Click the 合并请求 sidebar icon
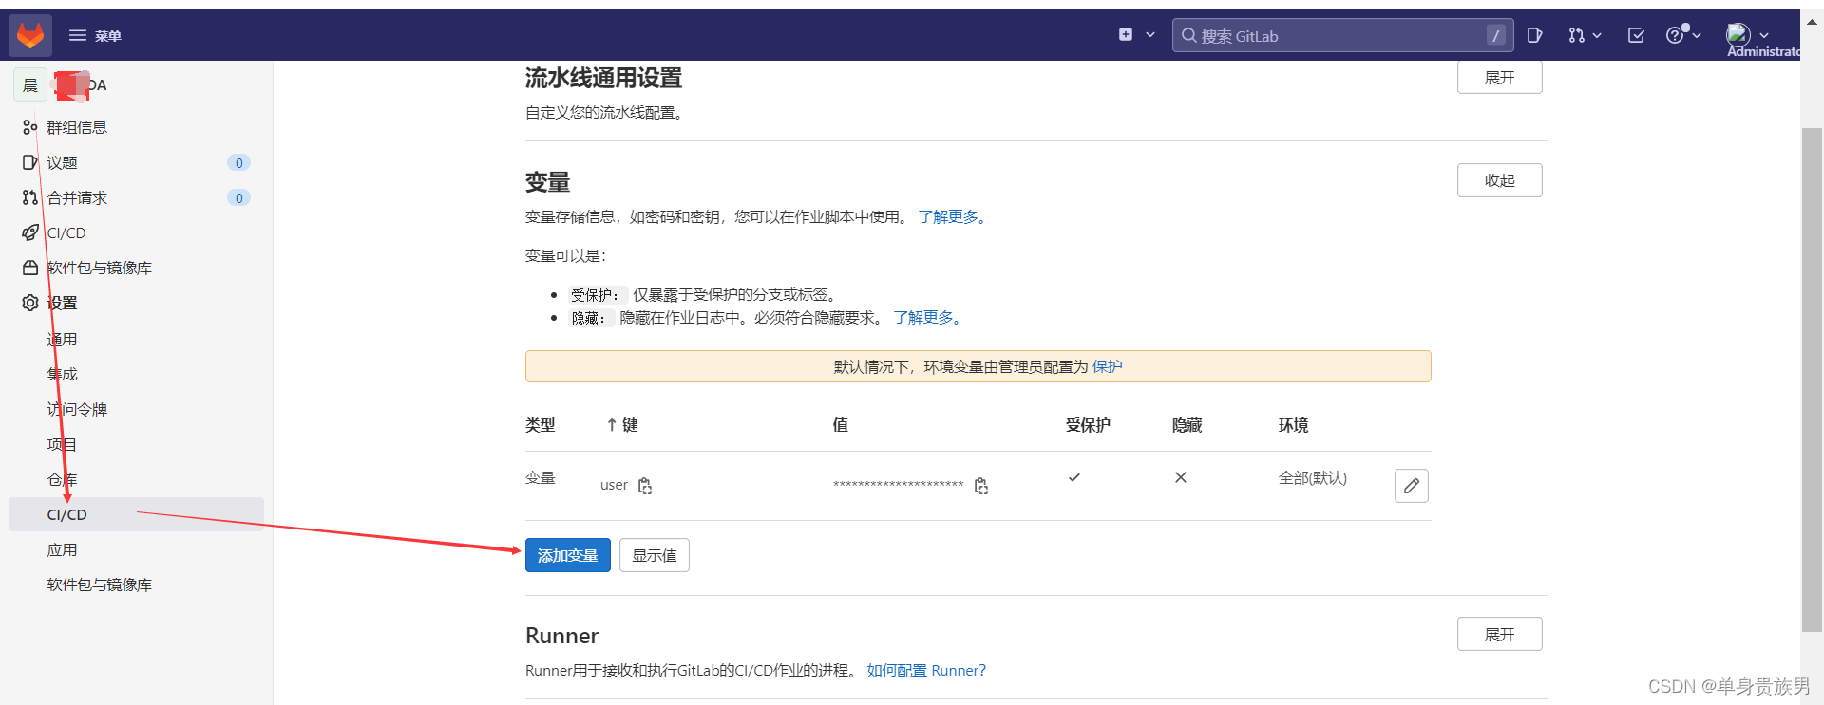Image resolution: width=1824 pixels, height=705 pixels. click(x=30, y=197)
